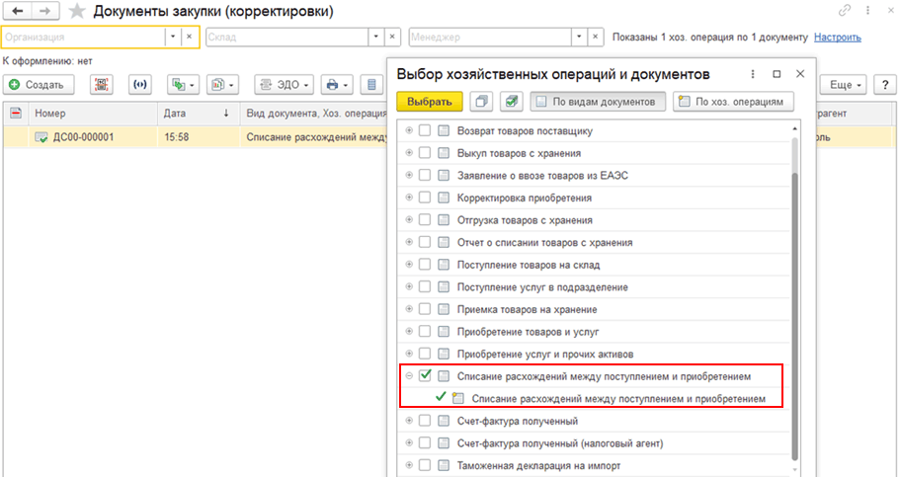Click into the Организация input field
900x477 pixels.
pos(84,37)
